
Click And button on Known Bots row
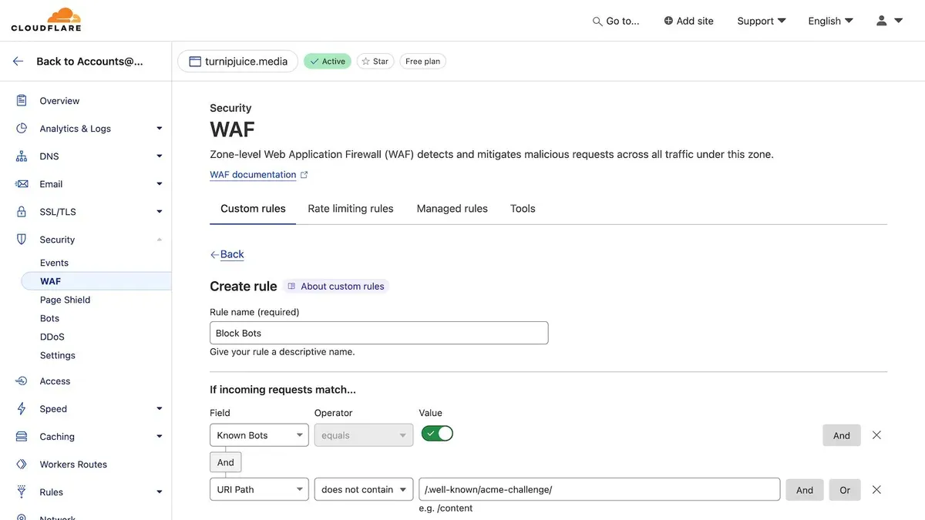click(x=842, y=435)
